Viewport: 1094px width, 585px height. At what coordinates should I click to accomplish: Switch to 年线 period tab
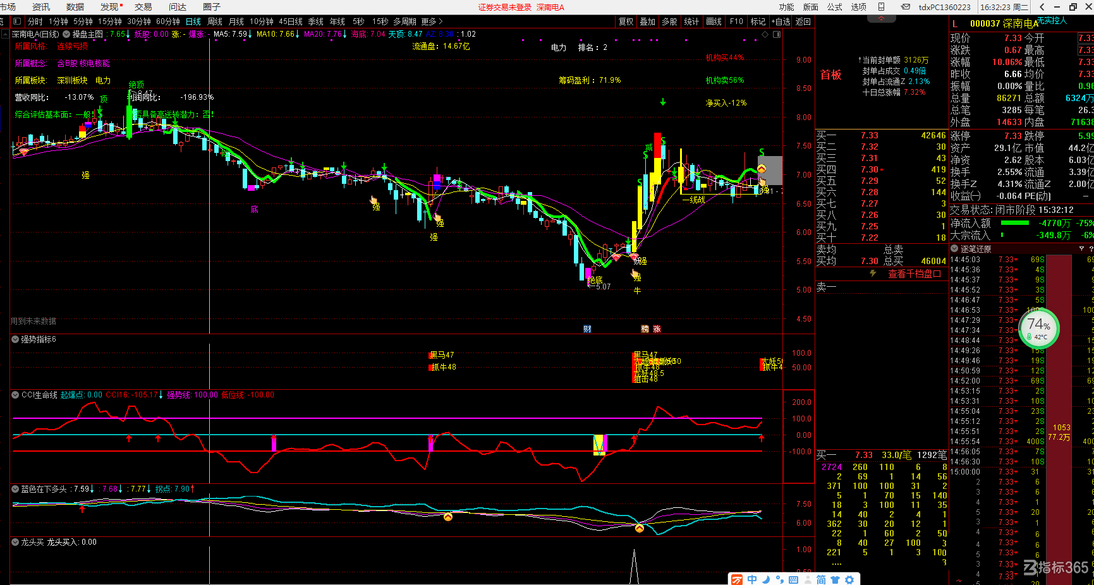click(337, 21)
